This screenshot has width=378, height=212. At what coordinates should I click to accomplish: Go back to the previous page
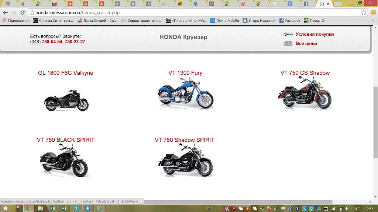point(5,13)
